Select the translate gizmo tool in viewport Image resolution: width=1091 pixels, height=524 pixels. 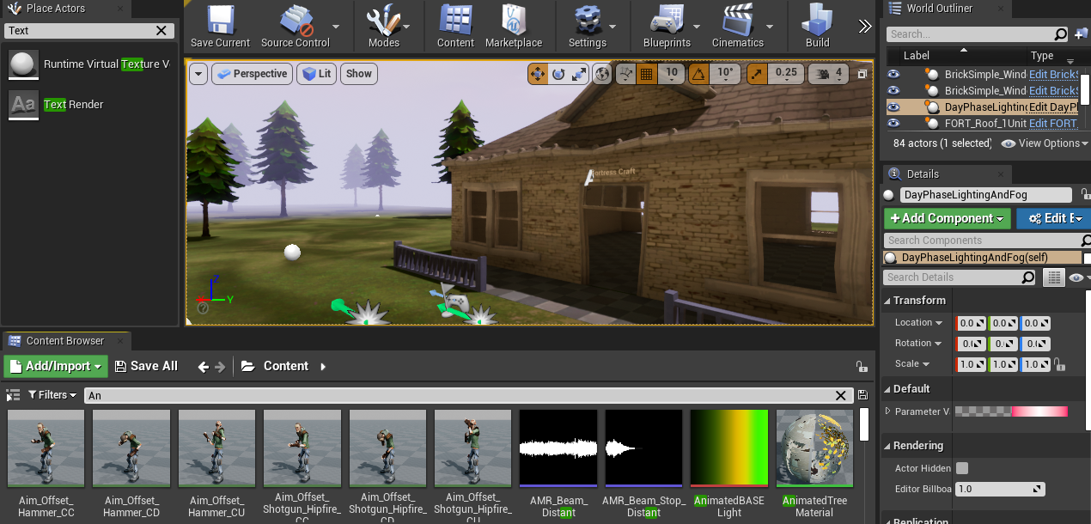pos(538,74)
